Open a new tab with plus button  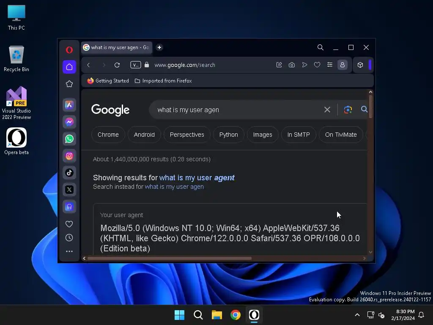pyautogui.click(x=159, y=47)
